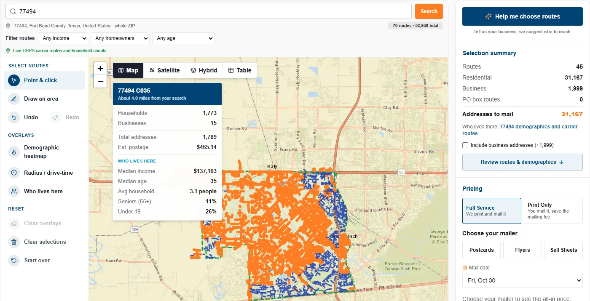The image size is (590, 301).
Task: Click the Addresses to mail 31,167 value
Action: 572,114
